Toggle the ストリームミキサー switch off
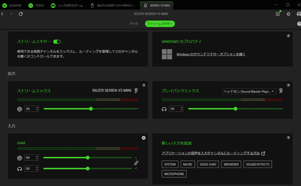The image size is (301, 186). click(57, 42)
